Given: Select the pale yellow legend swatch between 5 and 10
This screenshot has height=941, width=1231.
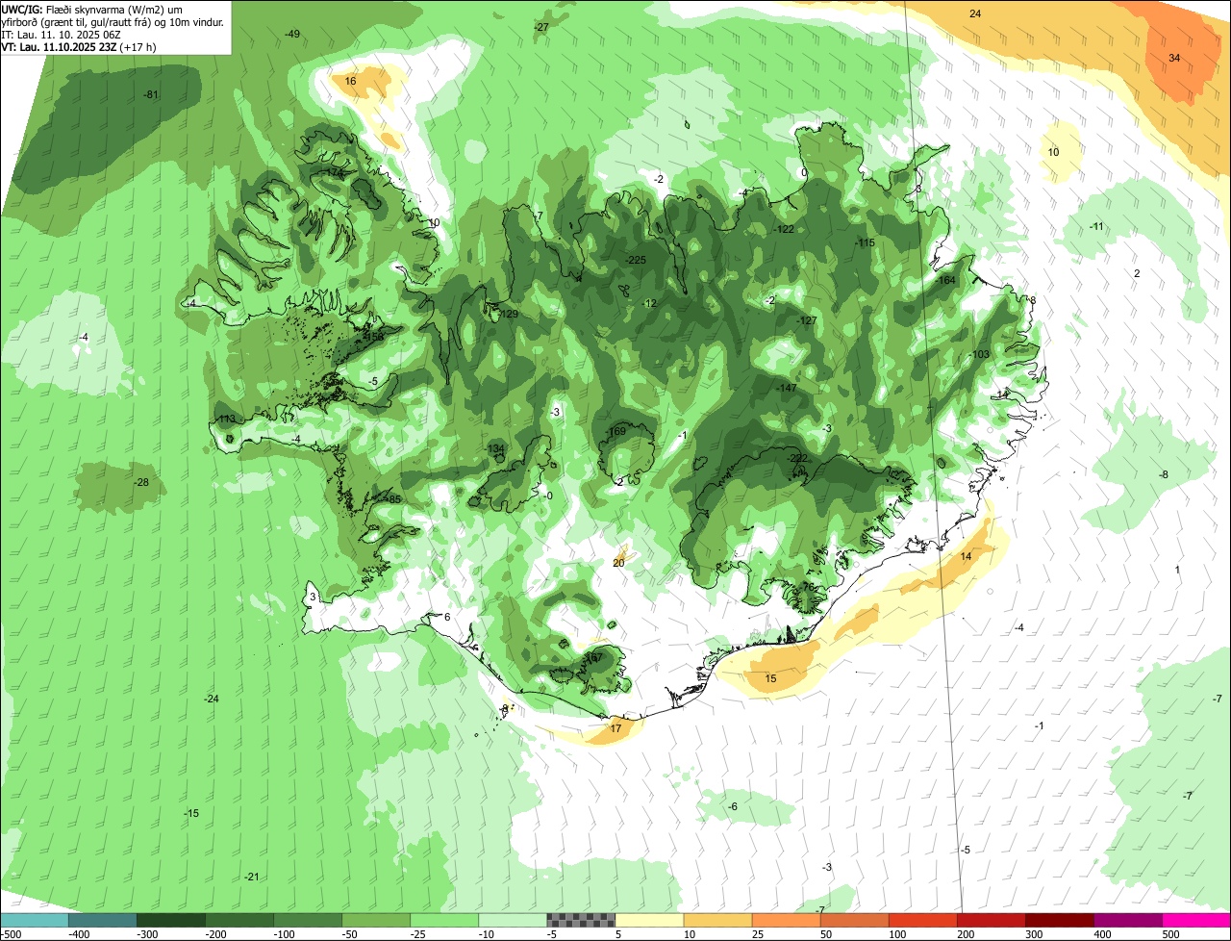Looking at the screenshot, I should [649, 920].
